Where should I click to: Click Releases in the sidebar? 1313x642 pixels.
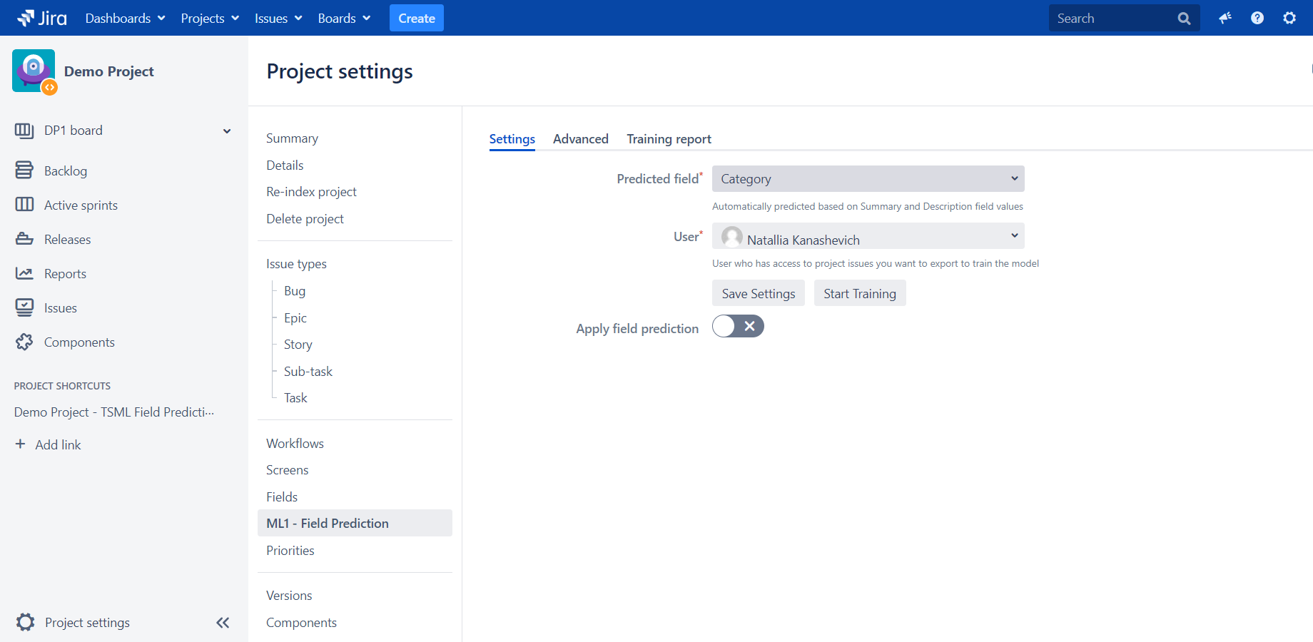[x=67, y=240]
